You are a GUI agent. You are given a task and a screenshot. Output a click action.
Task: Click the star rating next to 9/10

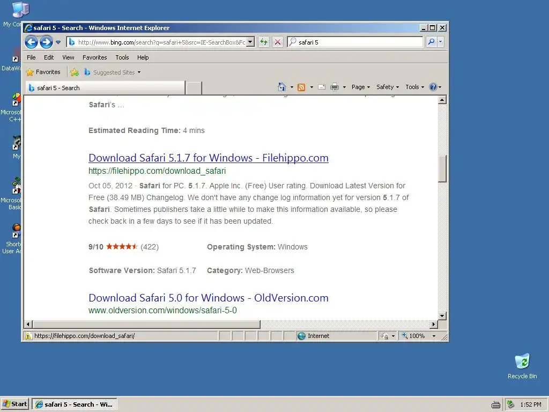[x=122, y=247]
